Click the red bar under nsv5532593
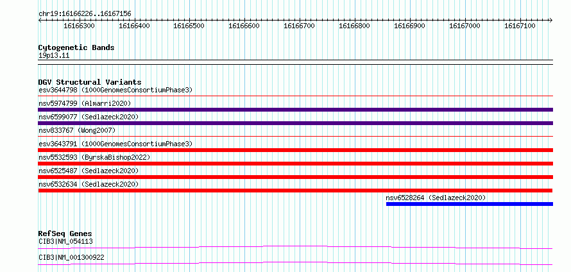The image size is (571, 272). click(295, 164)
